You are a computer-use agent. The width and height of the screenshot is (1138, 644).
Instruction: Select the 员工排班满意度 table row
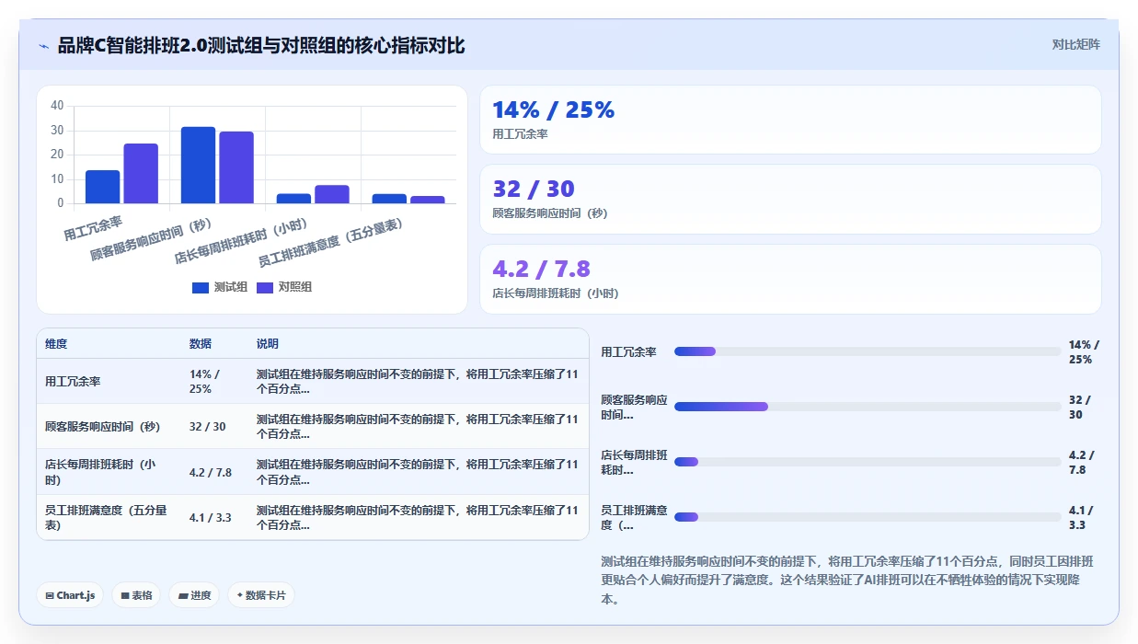tap(313, 517)
